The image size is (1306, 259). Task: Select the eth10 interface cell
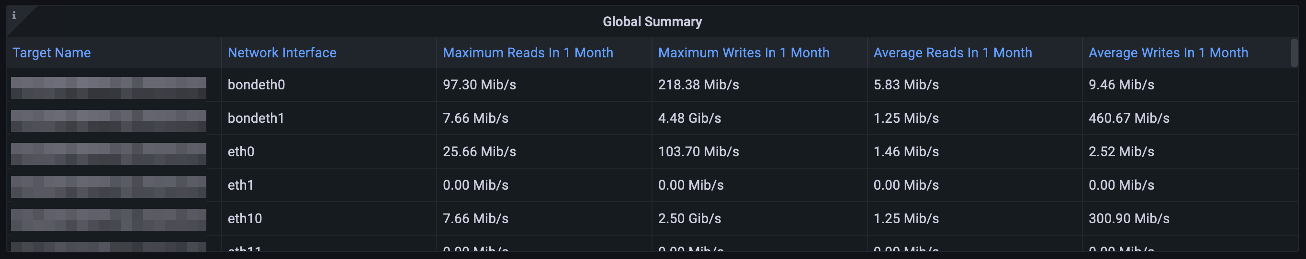[x=245, y=218]
